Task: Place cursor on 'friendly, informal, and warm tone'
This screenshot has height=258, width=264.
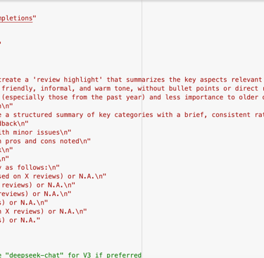Action: [62, 89]
